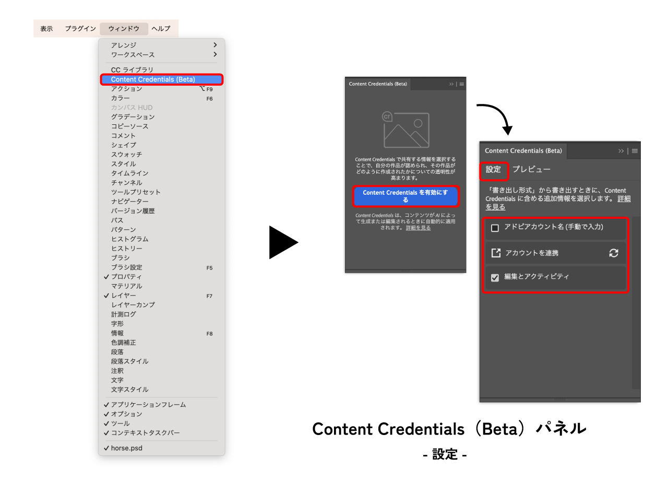Click the refresh icon beside アカウントを連携
The width and height of the screenshot is (668, 482).
coord(614,253)
